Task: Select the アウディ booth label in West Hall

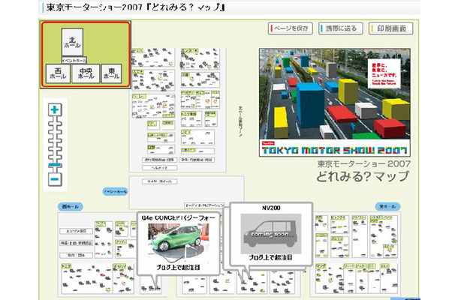Action: point(121,242)
